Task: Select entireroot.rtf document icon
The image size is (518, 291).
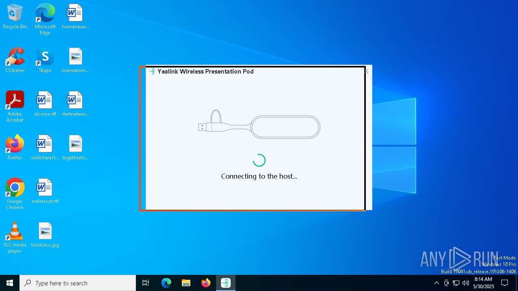Action: tap(45, 191)
